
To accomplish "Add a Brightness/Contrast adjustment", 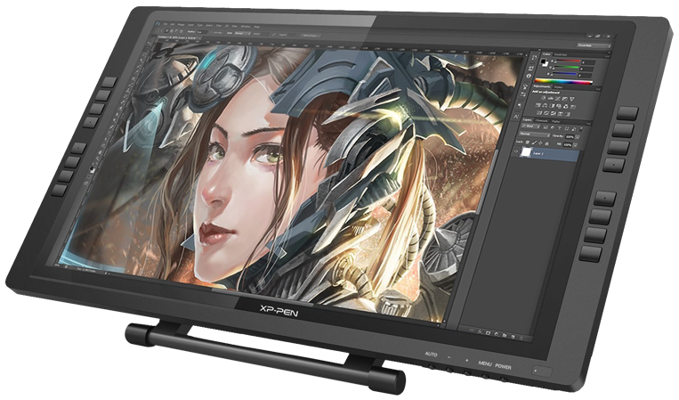I will [544, 98].
